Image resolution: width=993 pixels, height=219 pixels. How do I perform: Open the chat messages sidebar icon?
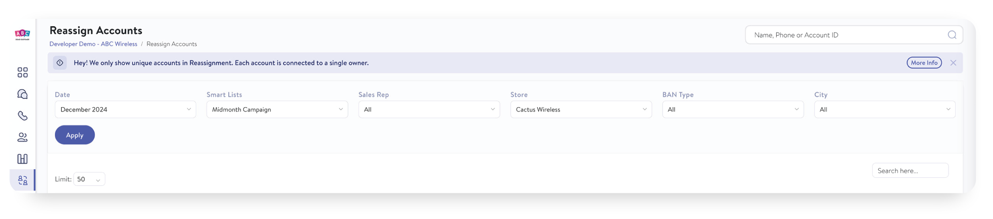(22, 94)
